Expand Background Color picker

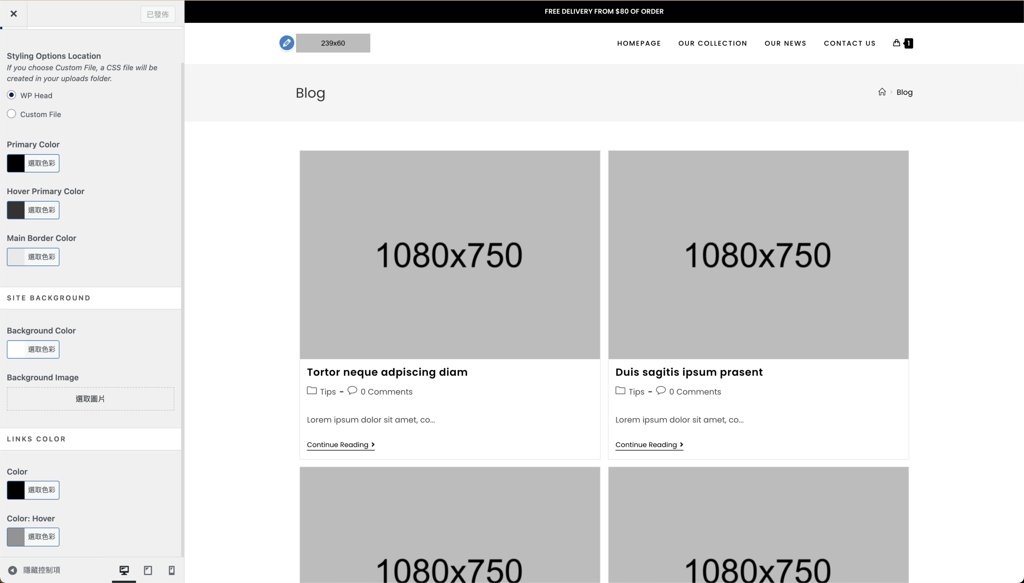point(33,350)
